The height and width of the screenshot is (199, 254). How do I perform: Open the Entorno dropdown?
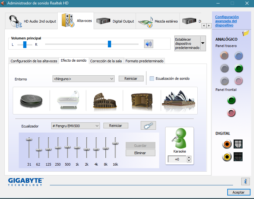point(83,79)
